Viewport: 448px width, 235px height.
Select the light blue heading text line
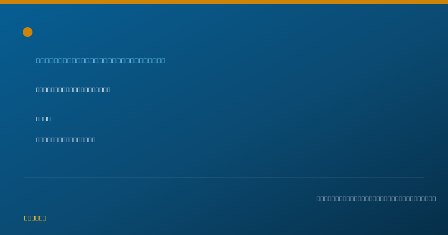pyautogui.click(x=100, y=60)
